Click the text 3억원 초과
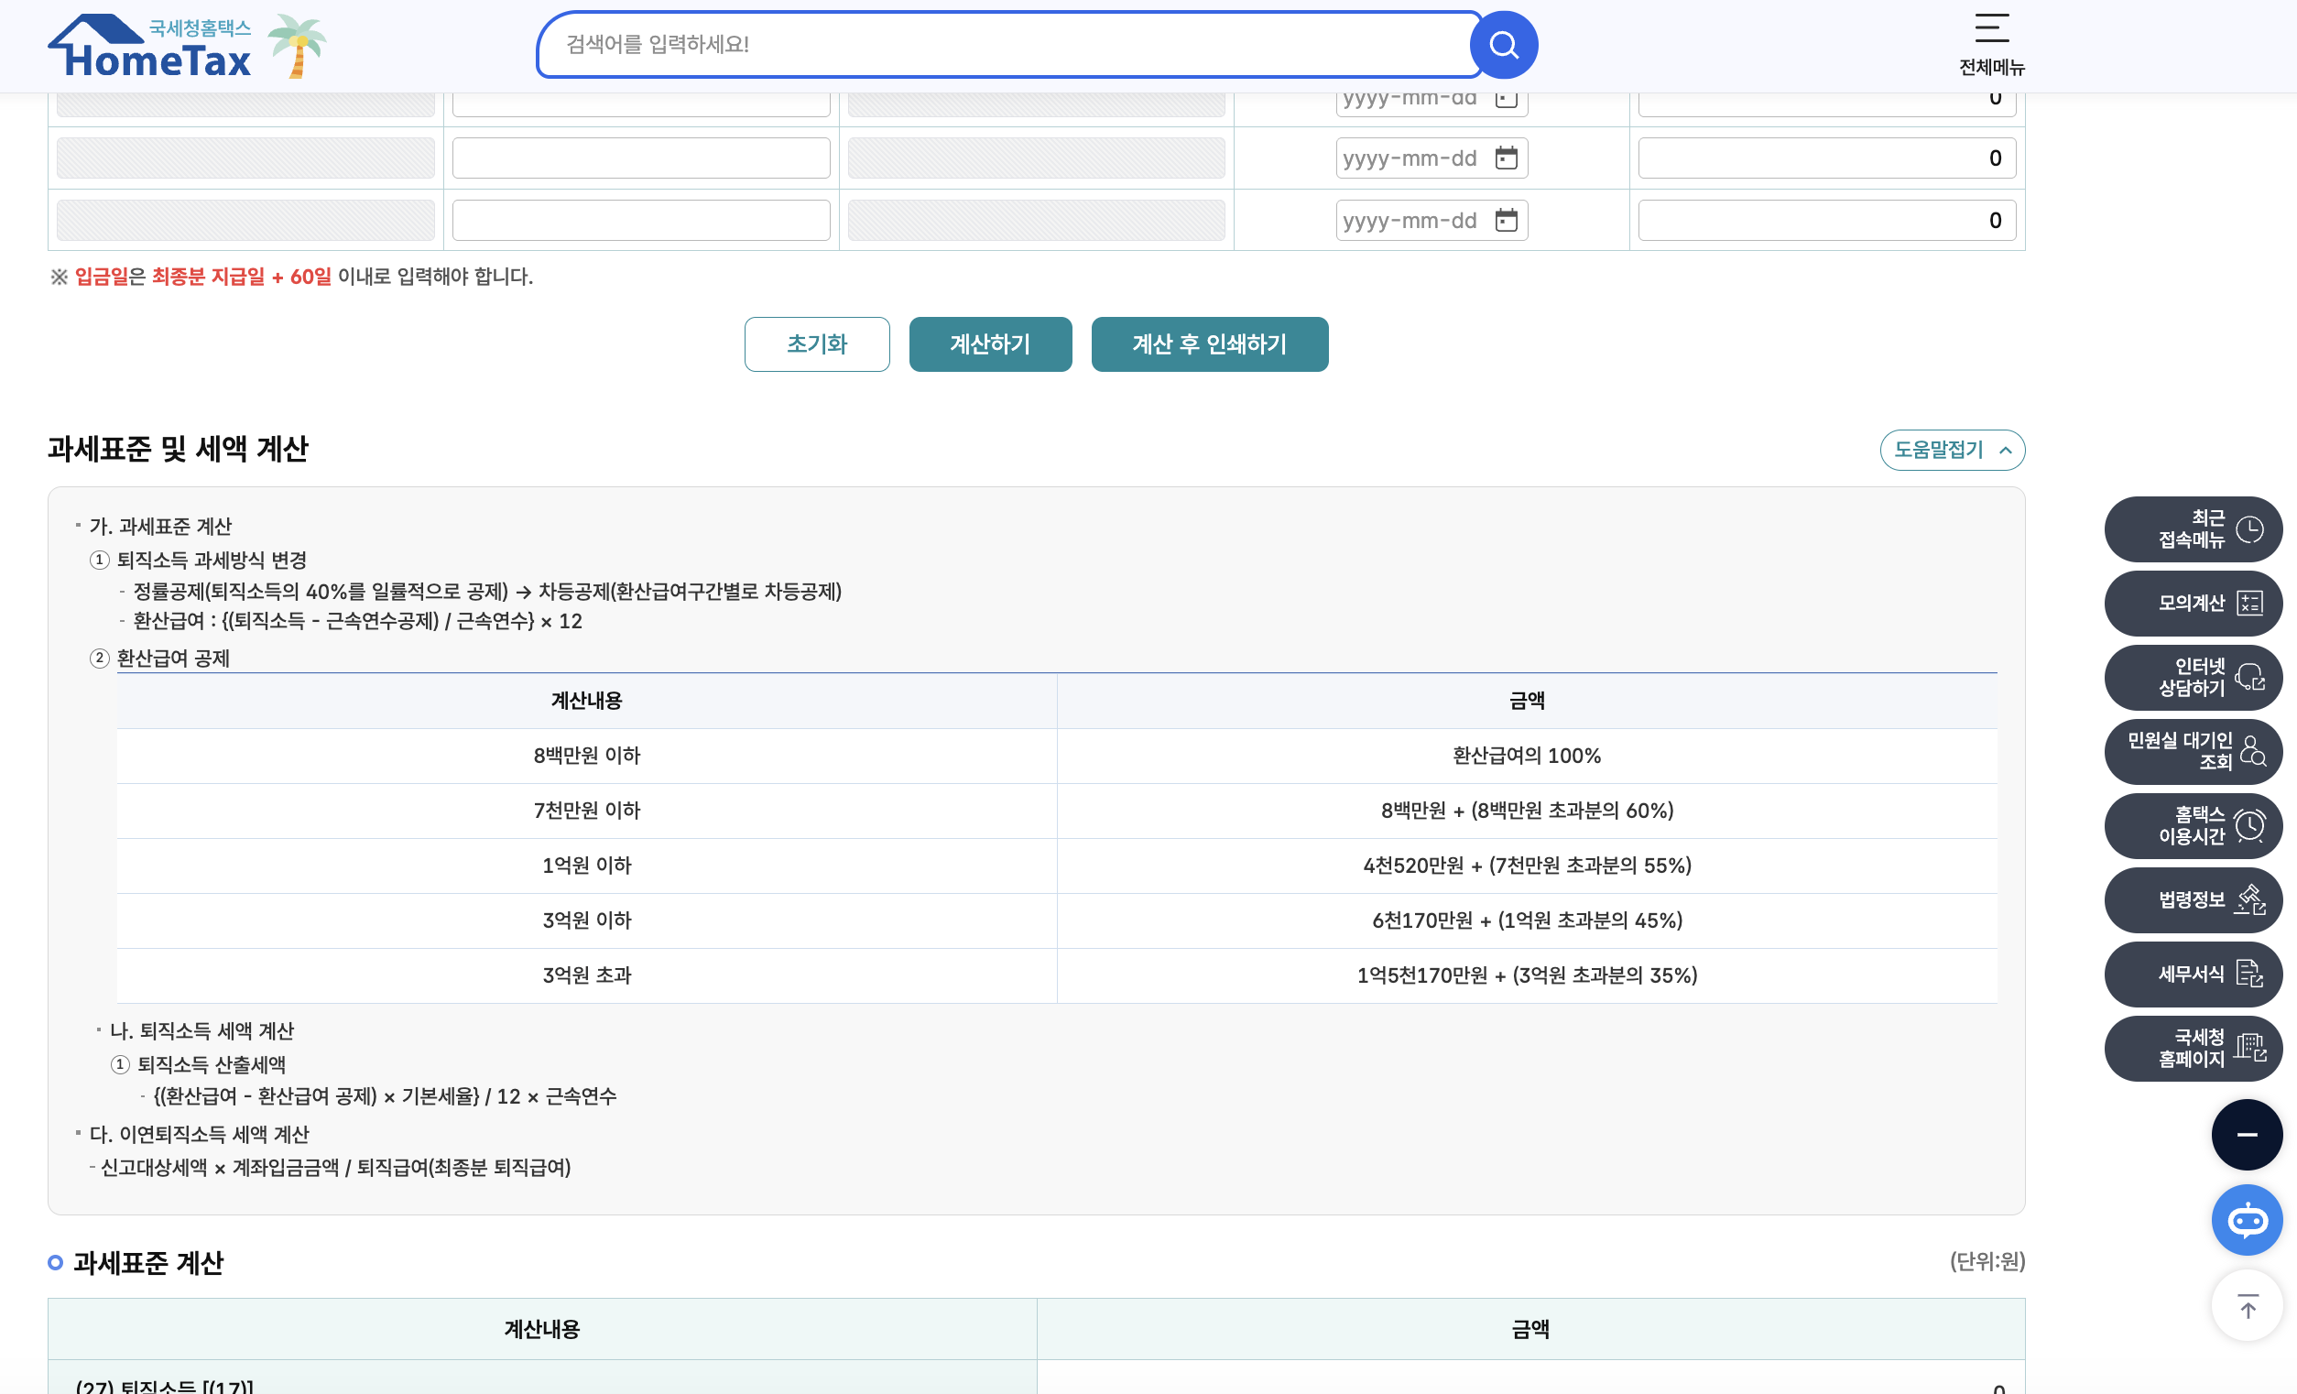The image size is (2297, 1394). pyautogui.click(x=586, y=975)
